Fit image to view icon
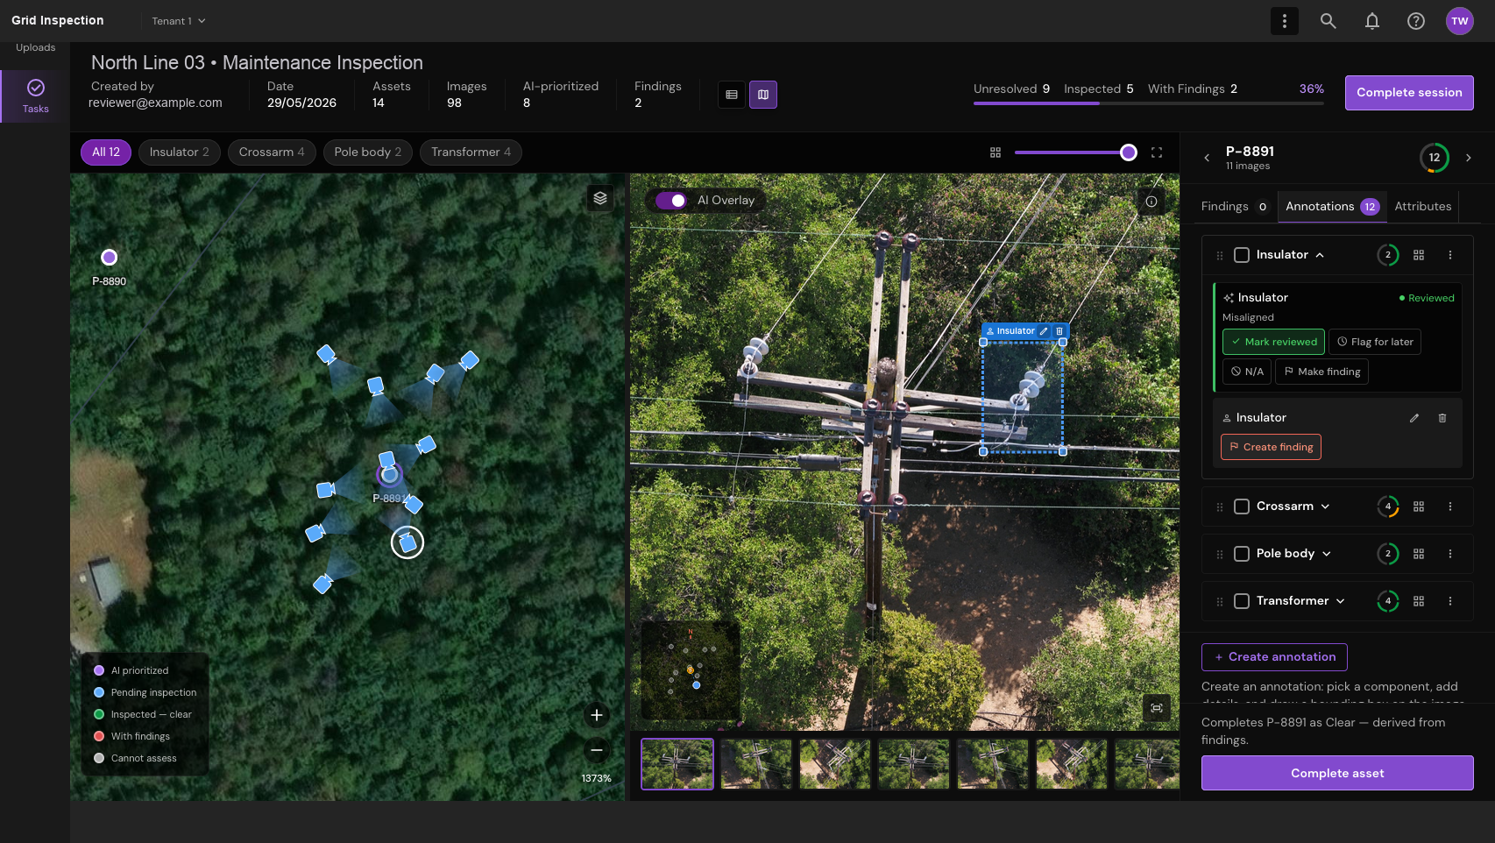Image resolution: width=1495 pixels, height=843 pixels. [x=1157, y=708]
